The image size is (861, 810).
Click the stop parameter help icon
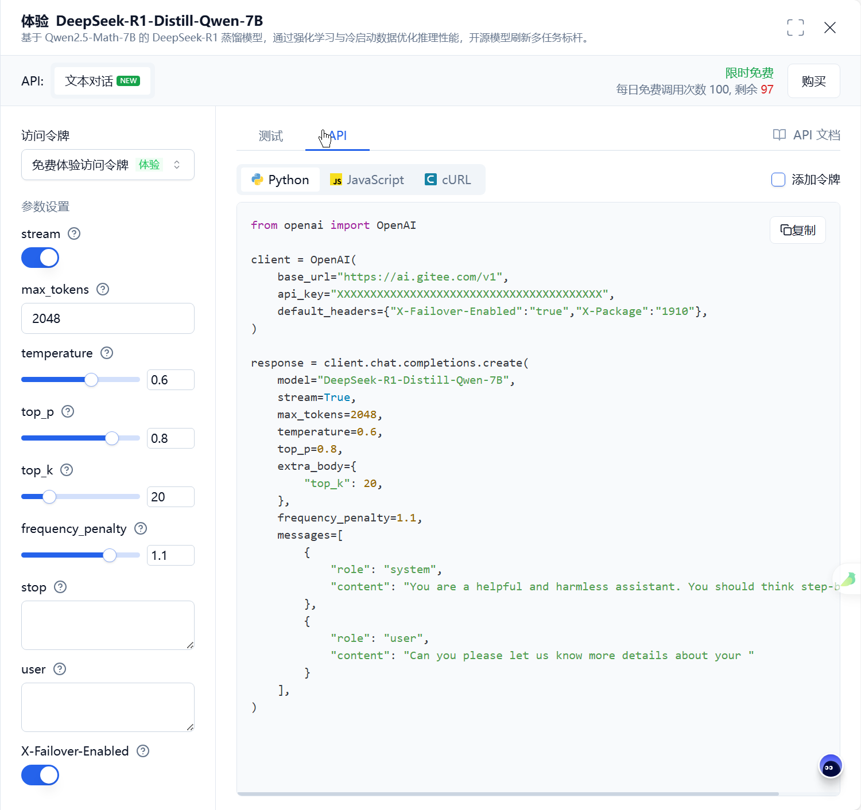60,587
